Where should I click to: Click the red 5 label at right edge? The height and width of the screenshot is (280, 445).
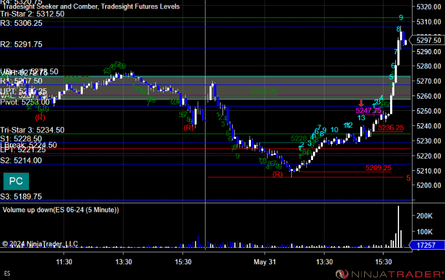point(408,178)
